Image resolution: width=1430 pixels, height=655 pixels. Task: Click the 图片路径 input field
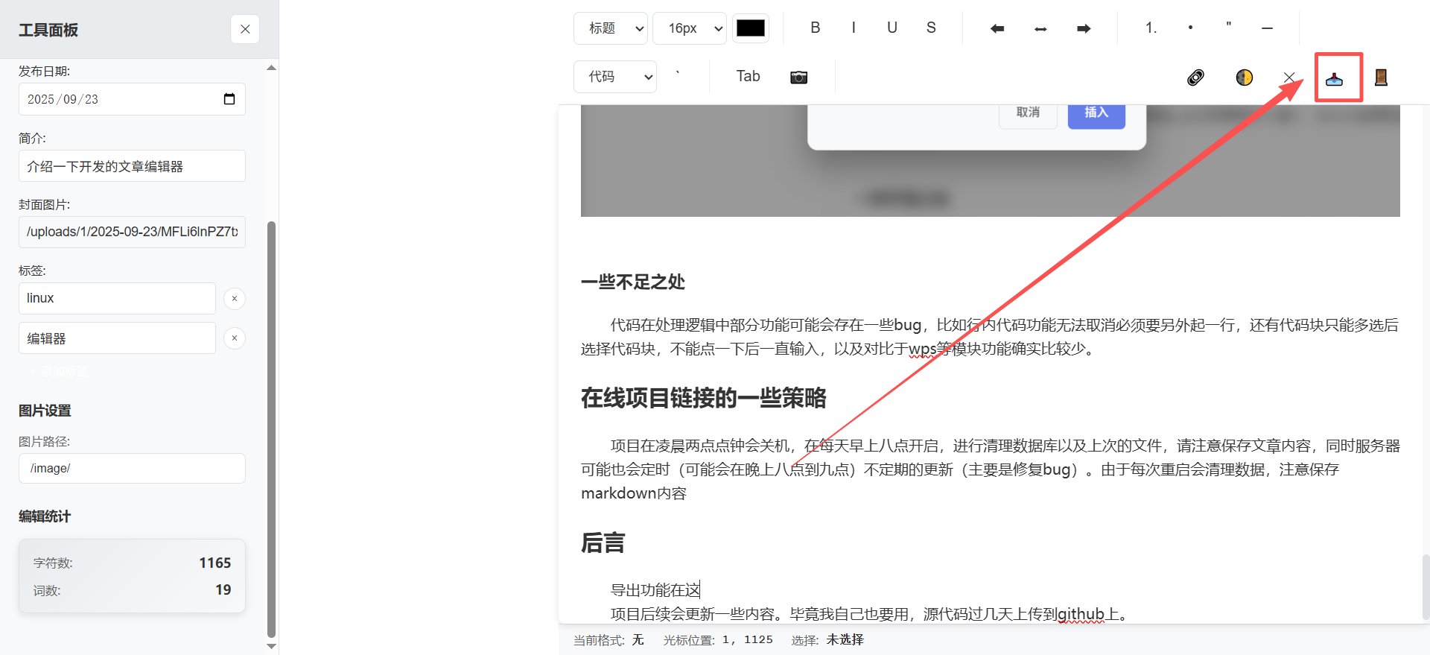click(x=132, y=468)
